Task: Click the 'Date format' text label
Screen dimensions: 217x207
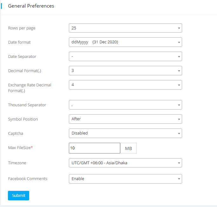Action: (19, 42)
